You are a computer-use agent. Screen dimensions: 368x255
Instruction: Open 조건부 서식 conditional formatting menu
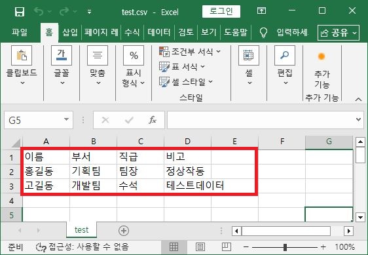coord(190,52)
